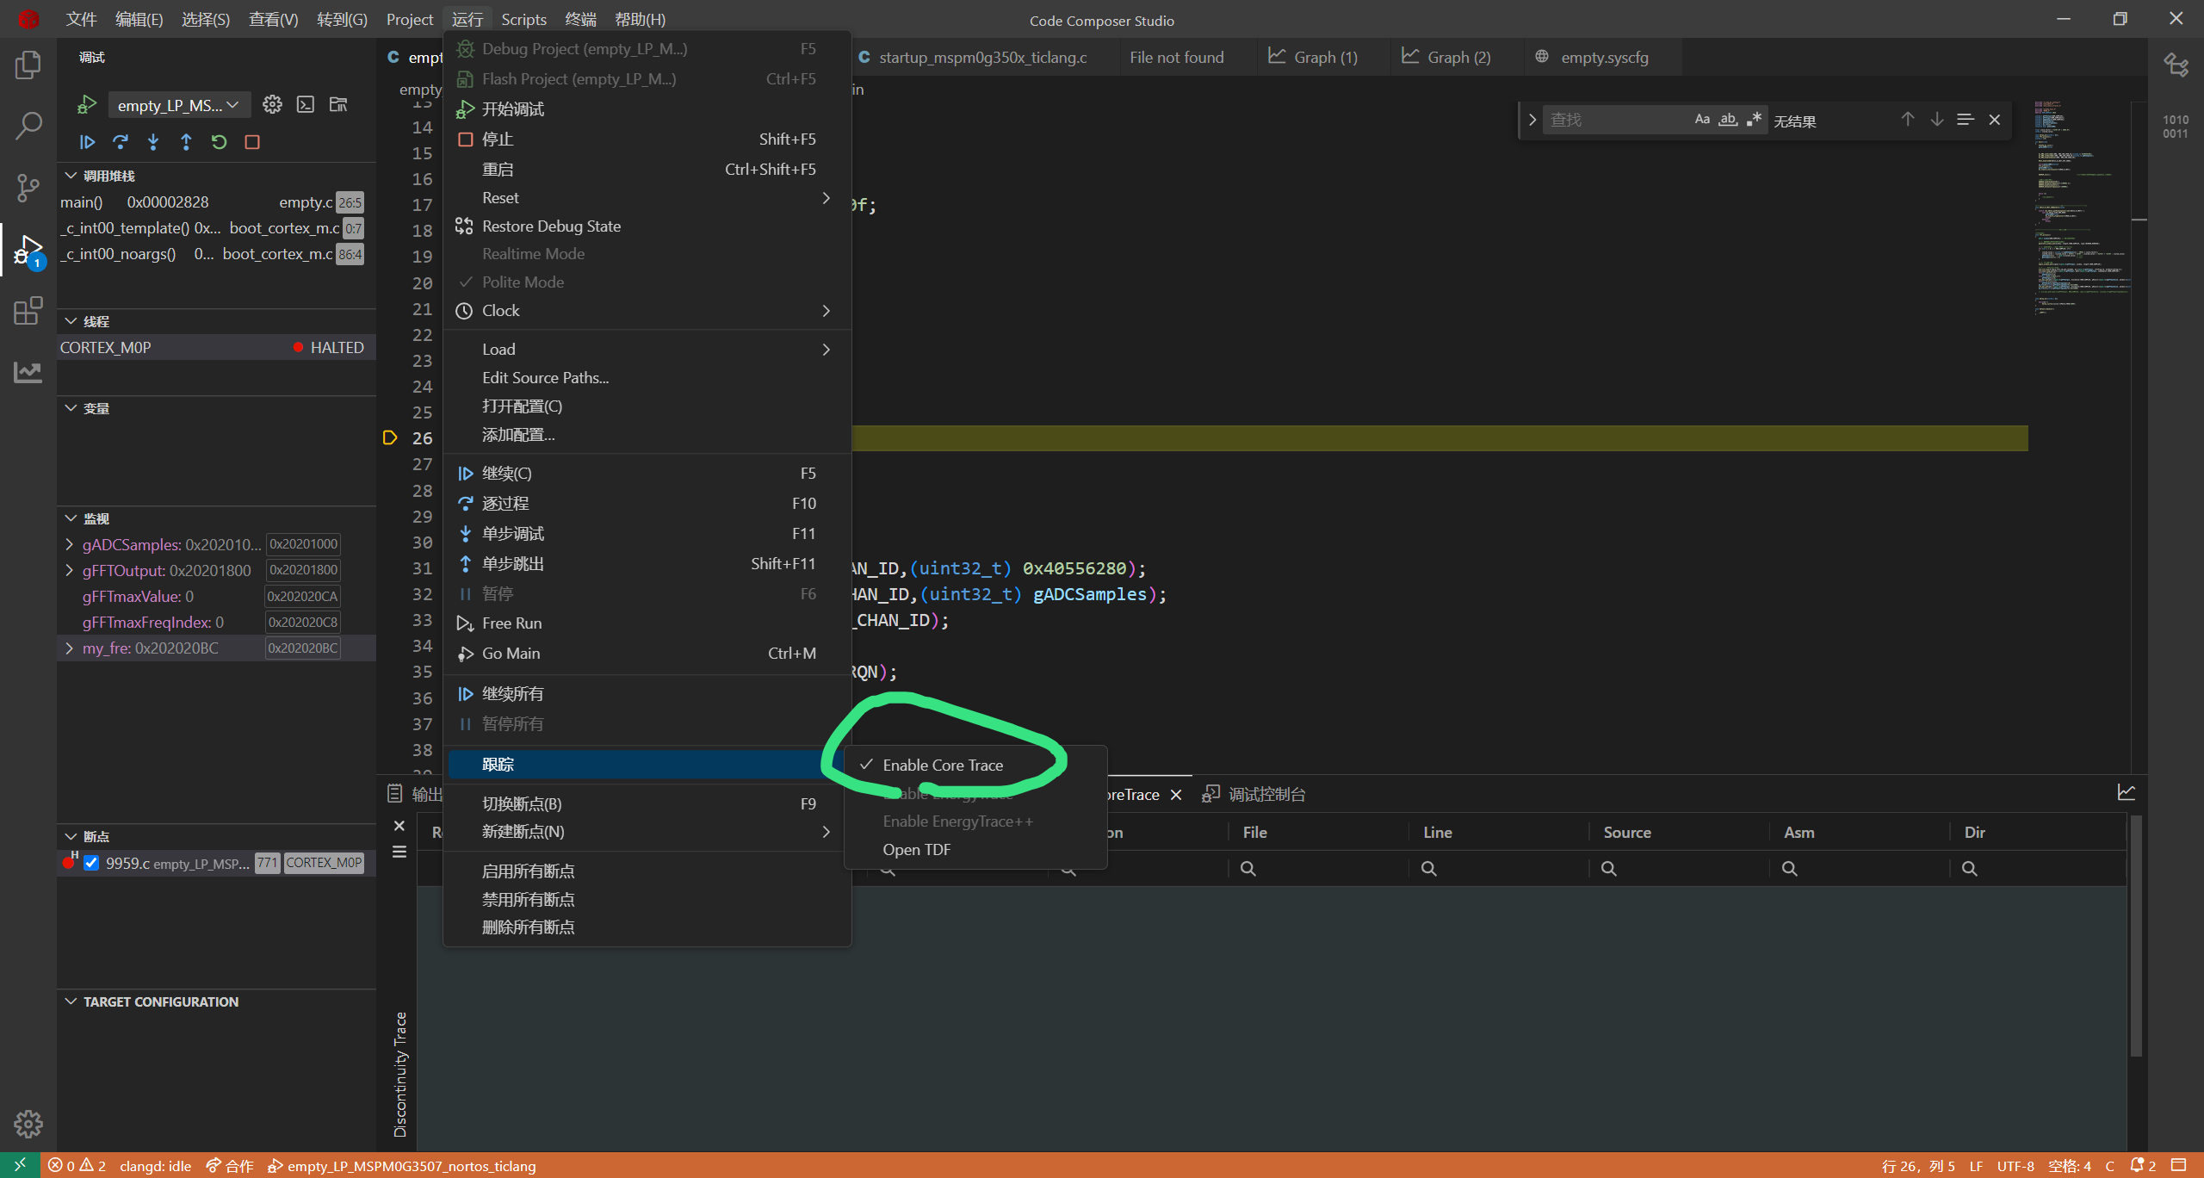Restart the debug session with the green restart icon
Image resolution: width=2204 pixels, height=1178 pixels.
point(219,142)
